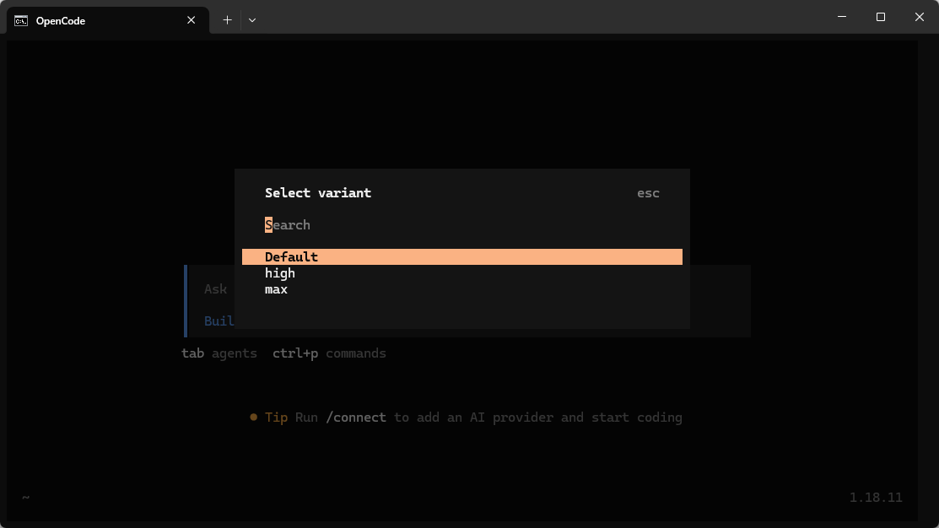This screenshot has height=528, width=939.
Task: Dismiss the dialog via esc label
Action: 648,193
